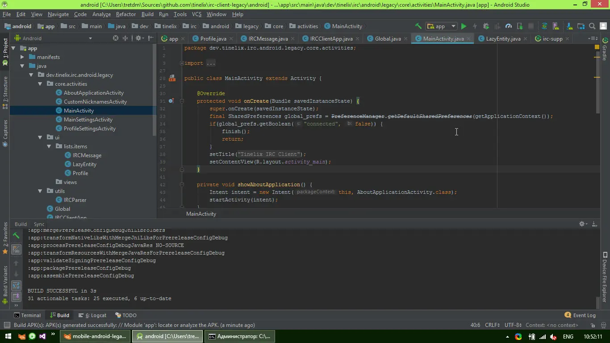Switch to the IRCClientApp.java tab
The image size is (610, 343).
(331, 38)
